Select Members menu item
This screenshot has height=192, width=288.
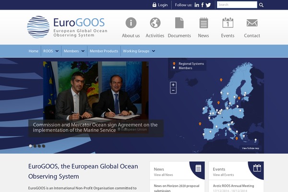click(71, 51)
